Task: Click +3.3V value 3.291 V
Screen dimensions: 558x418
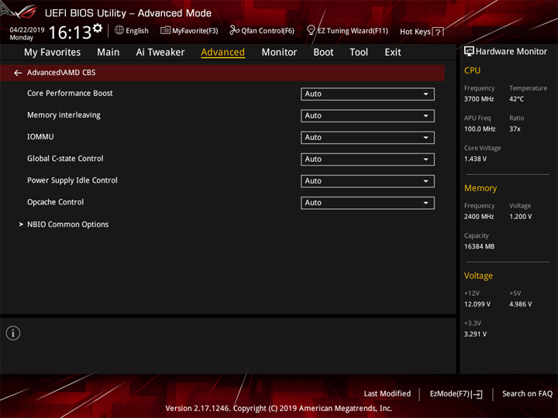Action: (x=475, y=334)
